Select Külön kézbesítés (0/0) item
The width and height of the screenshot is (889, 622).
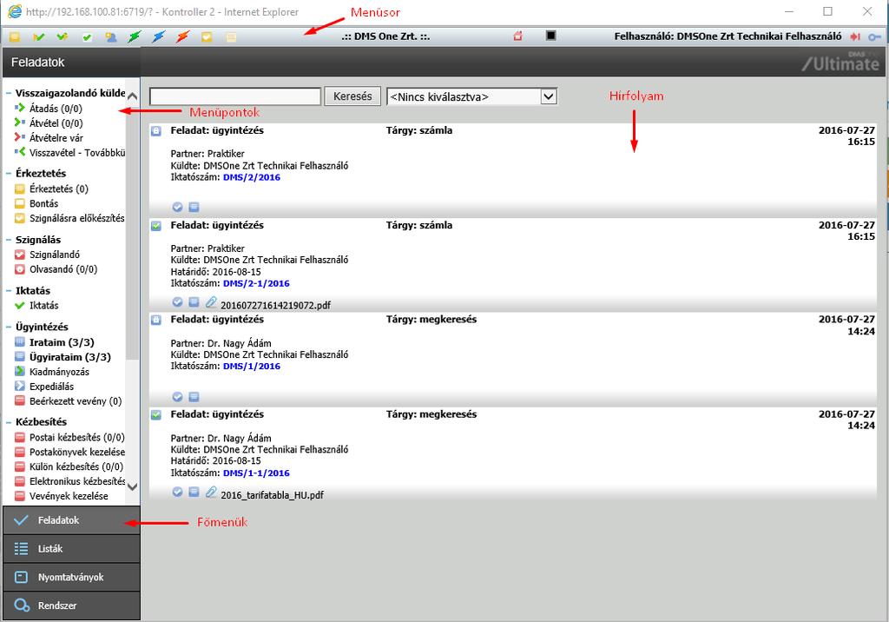(76, 467)
